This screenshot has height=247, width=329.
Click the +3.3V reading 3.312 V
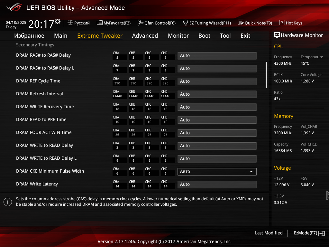(x=280, y=203)
